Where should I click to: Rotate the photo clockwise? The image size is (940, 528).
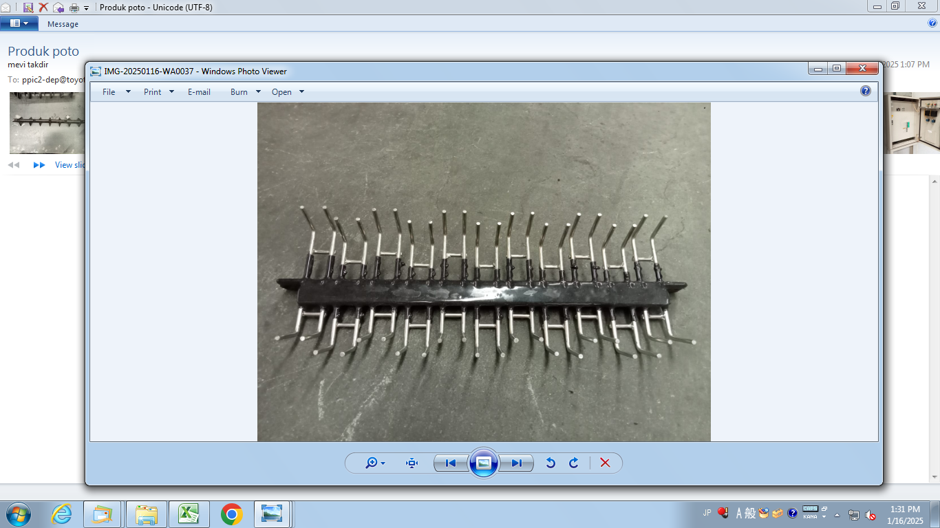574,463
